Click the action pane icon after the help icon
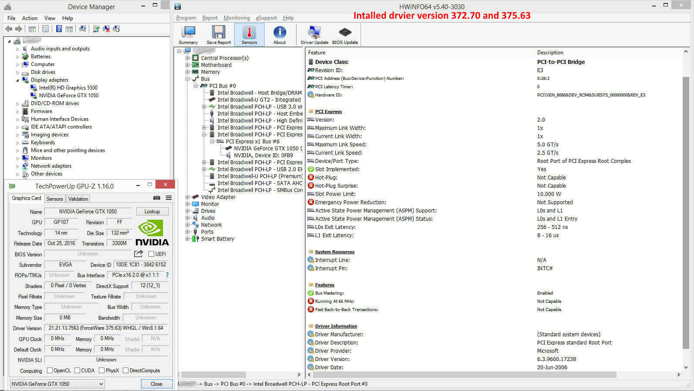 pyautogui.click(x=69, y=29)
